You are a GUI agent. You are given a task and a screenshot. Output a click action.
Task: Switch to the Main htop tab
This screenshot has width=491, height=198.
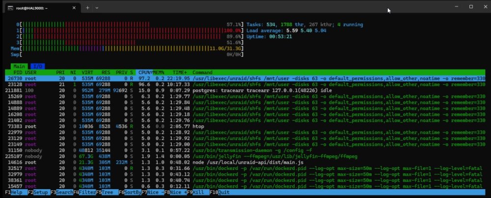19,66
